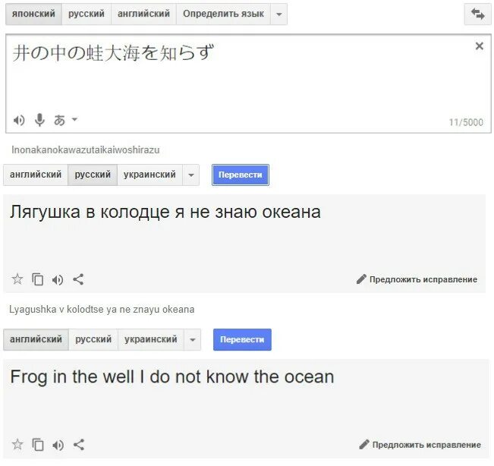Click the upper Перевести button

(x=241, y=175)
